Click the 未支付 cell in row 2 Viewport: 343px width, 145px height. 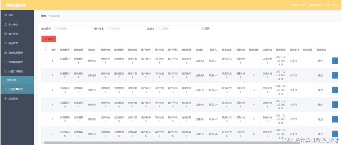coord(293,75)
